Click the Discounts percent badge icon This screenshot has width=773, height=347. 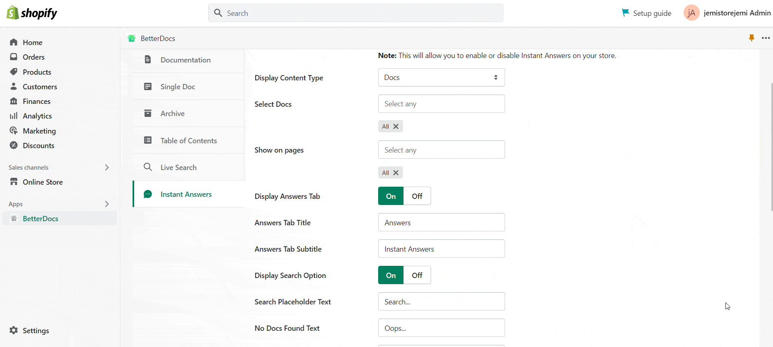14,145
